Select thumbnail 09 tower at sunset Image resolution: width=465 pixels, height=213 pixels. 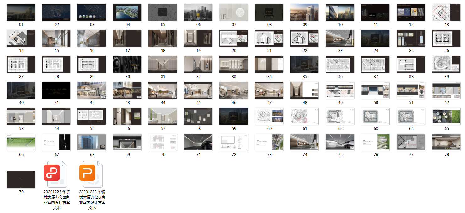pos(305,12)
